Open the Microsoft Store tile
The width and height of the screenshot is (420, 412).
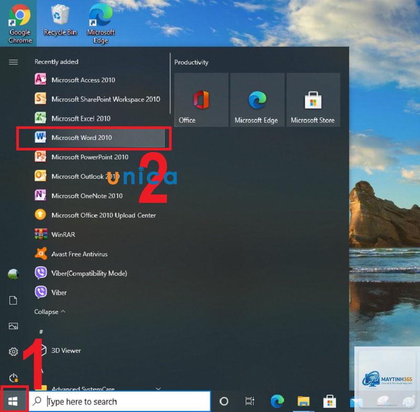(313, 100)
